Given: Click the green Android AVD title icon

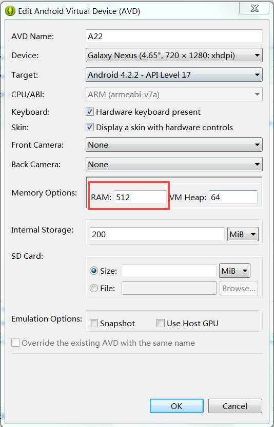Looking at the screenshot, I should click(10, 11).
